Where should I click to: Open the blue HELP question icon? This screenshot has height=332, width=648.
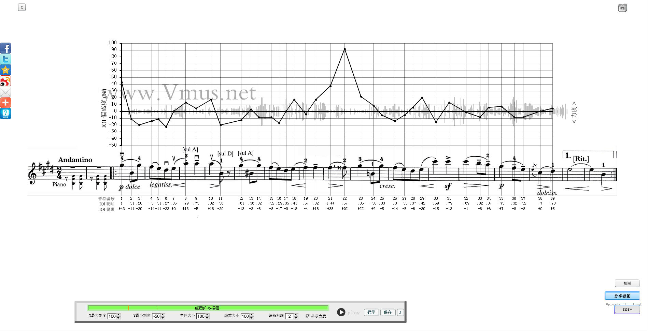coord(5,114)
